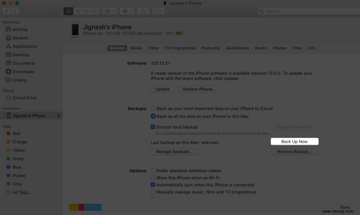Switch to gallery view in toolbar
Viewport: 360px width, 215px height.
(94, 11)
